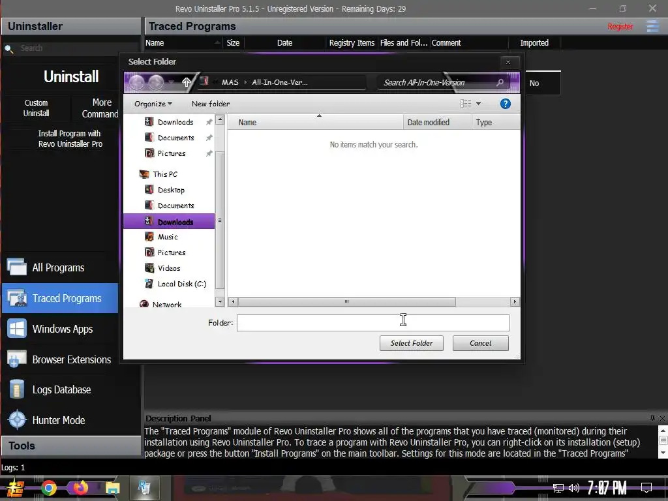This screenshot has height=501, width=668.
Task: Select Desktop under This PC
Action: (171, 190)
